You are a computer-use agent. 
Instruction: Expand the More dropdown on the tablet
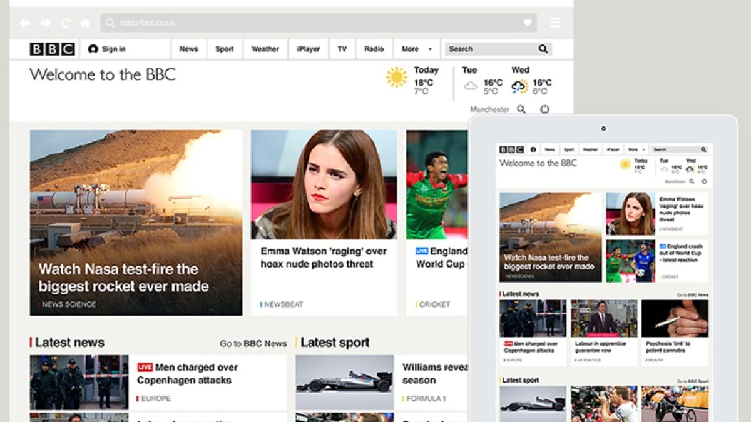tap(636, 149)
